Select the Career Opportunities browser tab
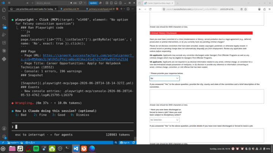The width and height of the screenshot is (273, 153). pyautogui.click(x=158, y=3)
